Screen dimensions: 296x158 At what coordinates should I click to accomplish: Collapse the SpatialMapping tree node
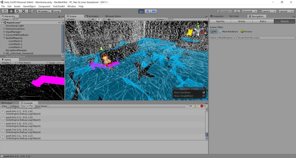[x=4, y=38]
